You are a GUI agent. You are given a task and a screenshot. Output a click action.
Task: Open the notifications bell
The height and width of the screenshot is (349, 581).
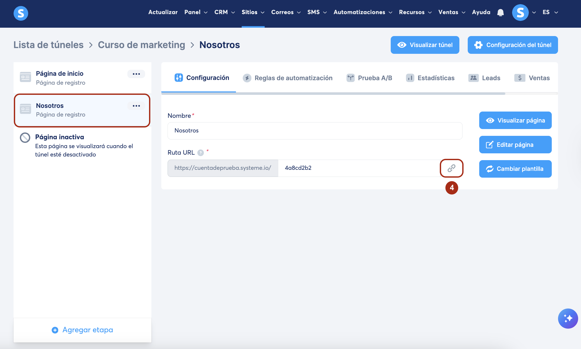click(500, 13)
